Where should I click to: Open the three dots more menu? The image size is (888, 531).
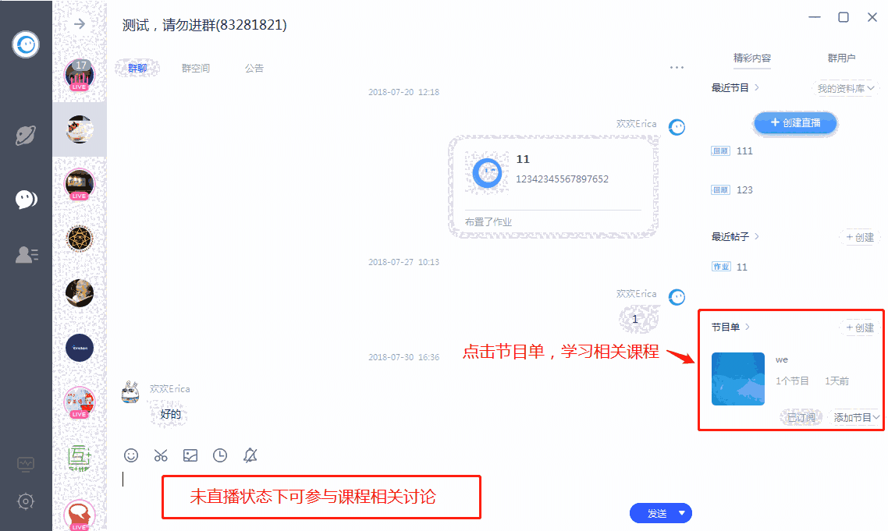677,67
